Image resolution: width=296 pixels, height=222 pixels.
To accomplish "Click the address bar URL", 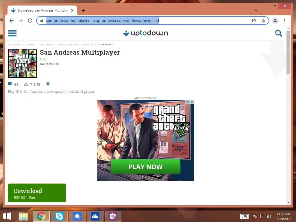I will click(x=103, y=21).
